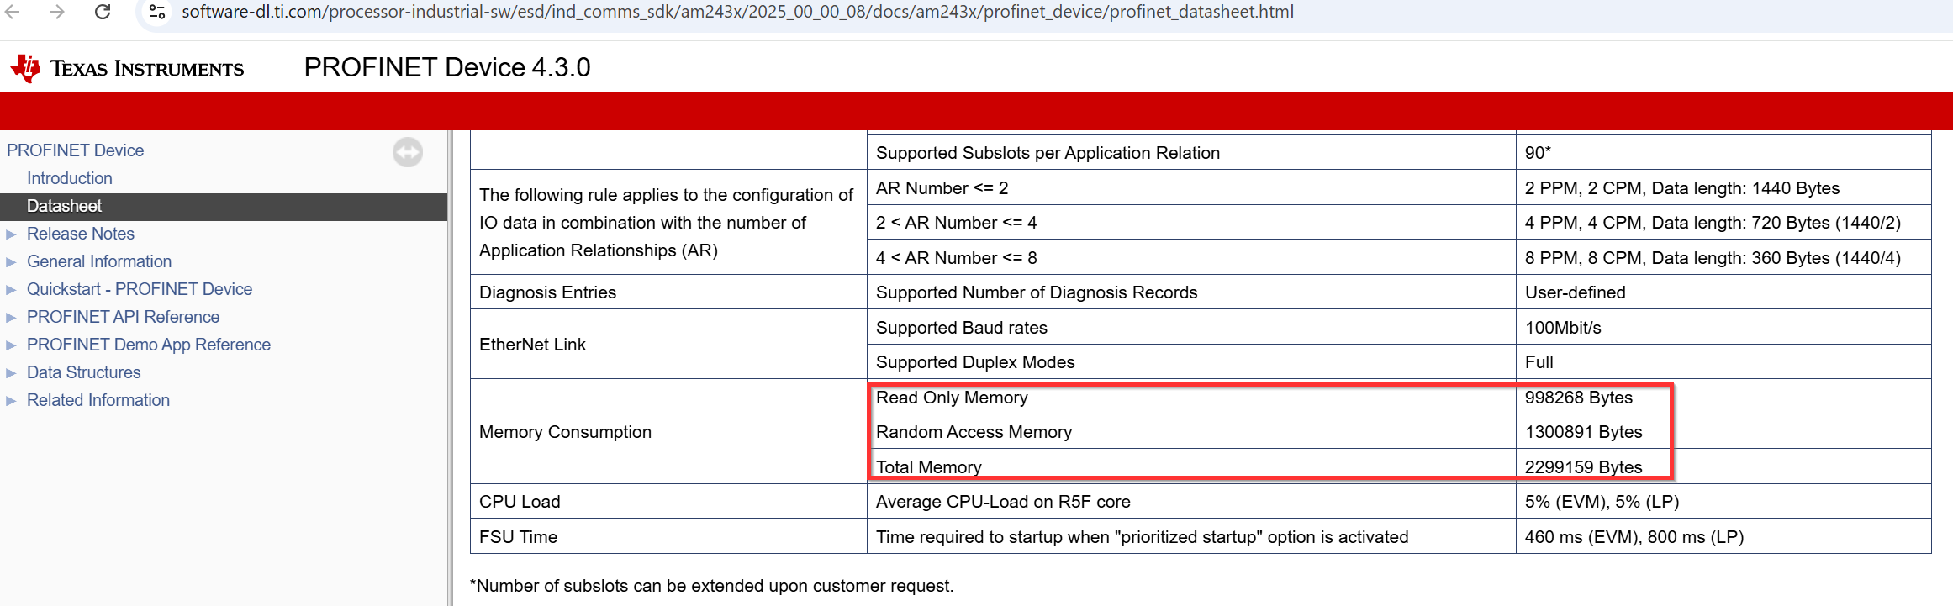Select the Datasheet item in sidebar
Screen dimensions: 1953x606
tap(224, 206)
